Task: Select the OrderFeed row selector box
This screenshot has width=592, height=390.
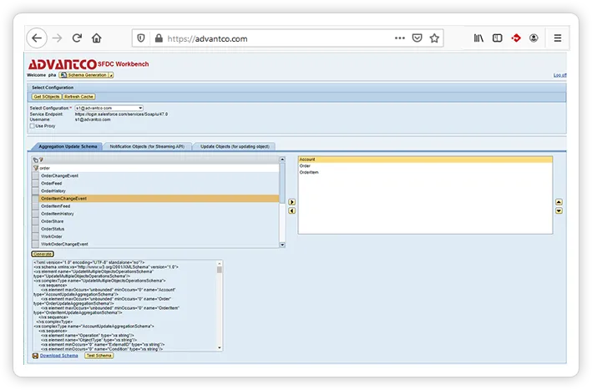Action: (36, 184)
